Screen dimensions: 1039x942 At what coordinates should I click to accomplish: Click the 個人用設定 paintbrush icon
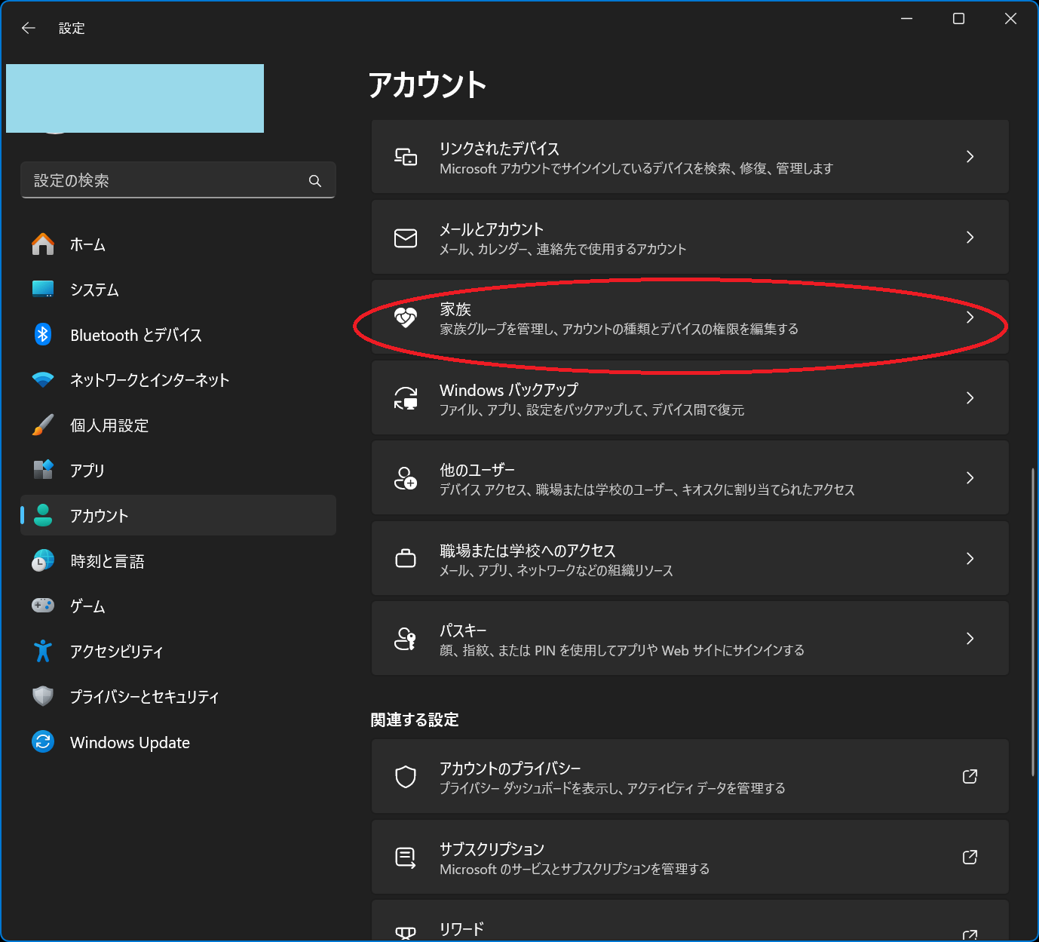[43, 425]
